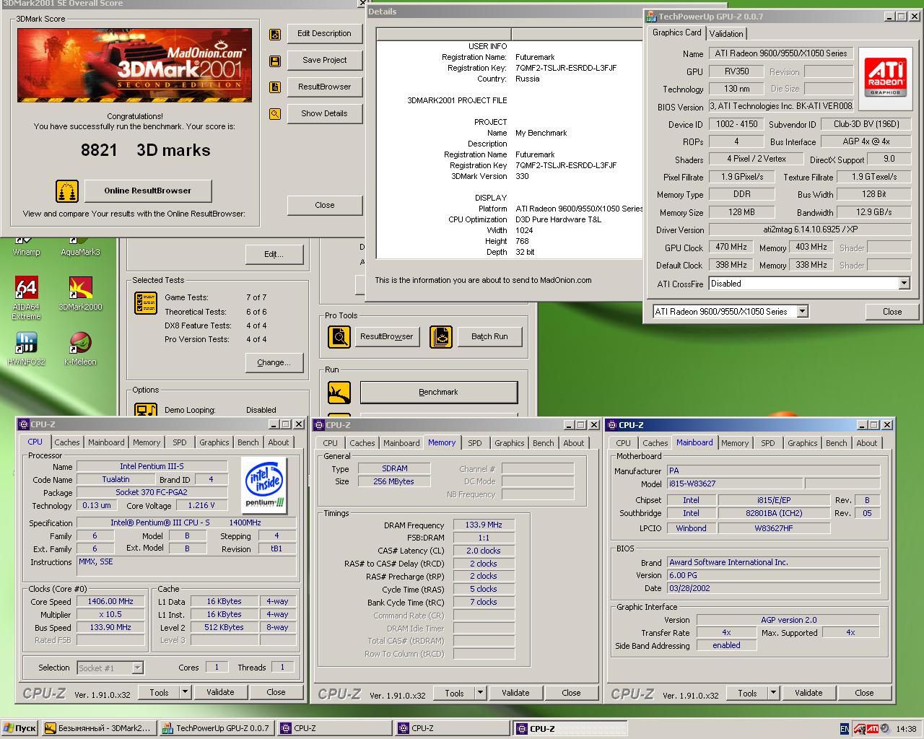The height and width of the screenshot is (739, 924).
Task: Click the 3DMark2001 Second Edition banner image
Action: point(134,66)
